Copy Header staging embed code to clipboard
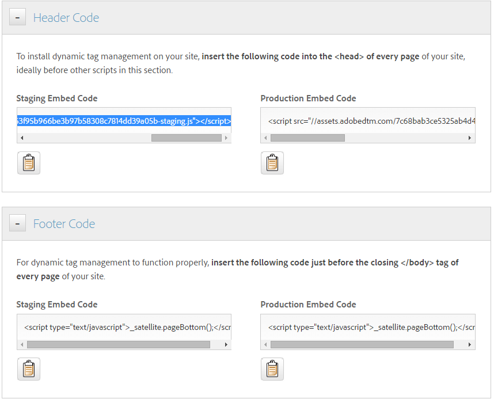The height and width of the screenshot is (399, 494). click(29, 163)
